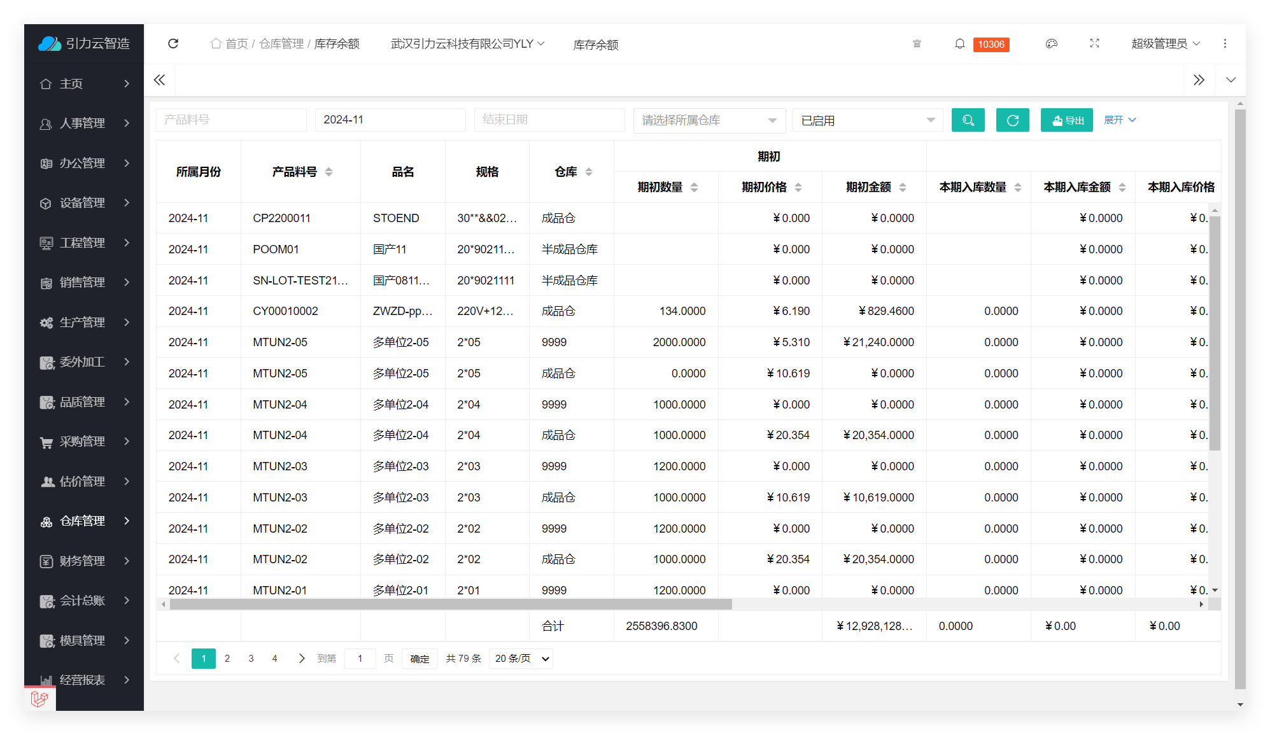Click the teal search button
1270x735 pixels.
click(x=968, y=120)
